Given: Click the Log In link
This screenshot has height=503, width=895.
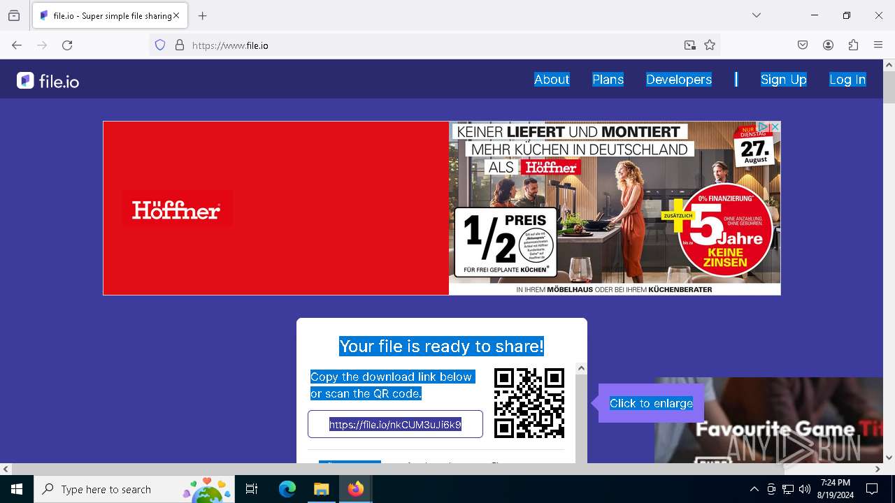Looking at the screenshot, I should coord(847,80).
